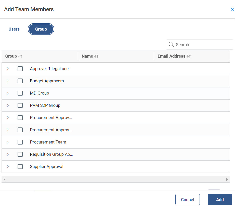
Task: Click the left arrow of horizontal scrollbar
Action: (x=4, y=179)
